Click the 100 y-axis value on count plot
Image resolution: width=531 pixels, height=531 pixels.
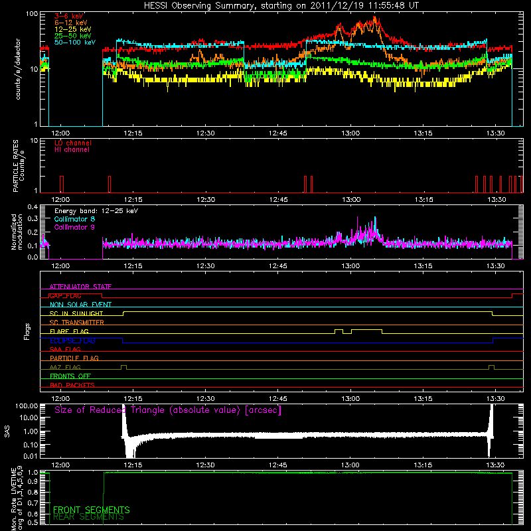tap(32, 14)
